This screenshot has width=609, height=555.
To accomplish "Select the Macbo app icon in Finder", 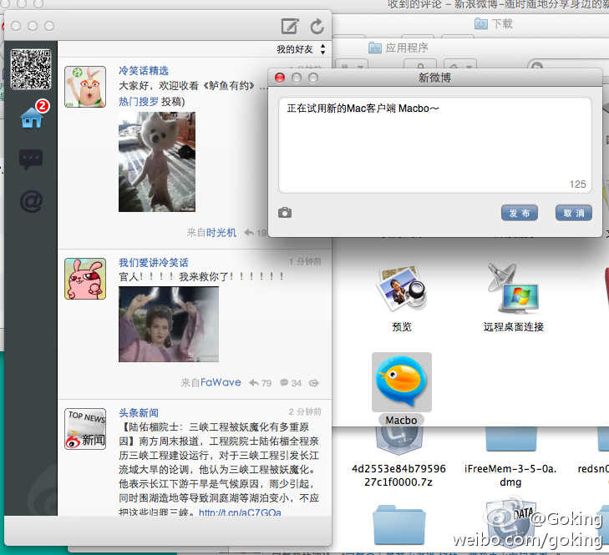I will 402,382.
